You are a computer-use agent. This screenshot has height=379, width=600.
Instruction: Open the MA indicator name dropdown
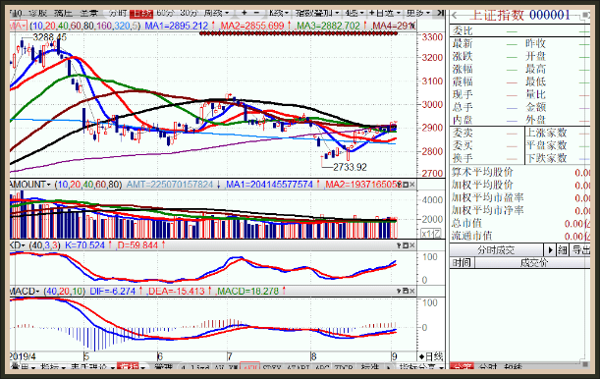pos(18,26)
